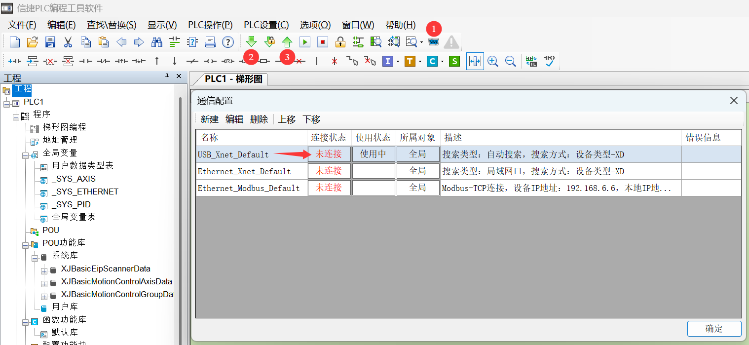Save the project with floppy disk icon

50,42
